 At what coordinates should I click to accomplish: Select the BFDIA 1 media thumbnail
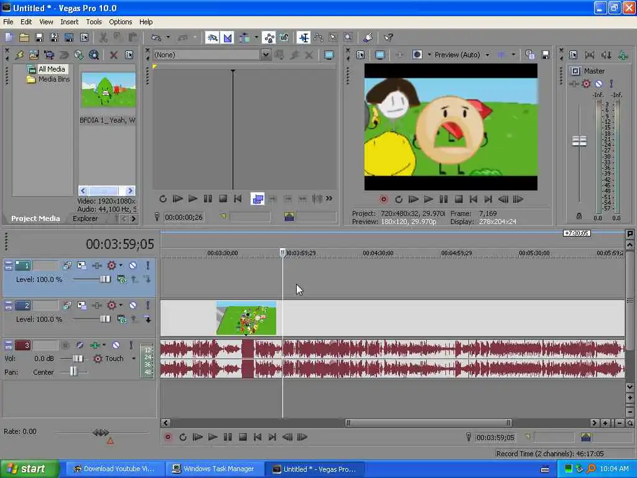pyautogui.click(x=108, y=90)
